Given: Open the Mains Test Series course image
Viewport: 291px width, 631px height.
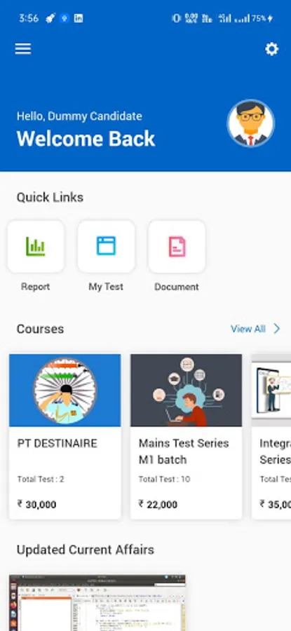Looking at the screenshot, I should point(187,390).
